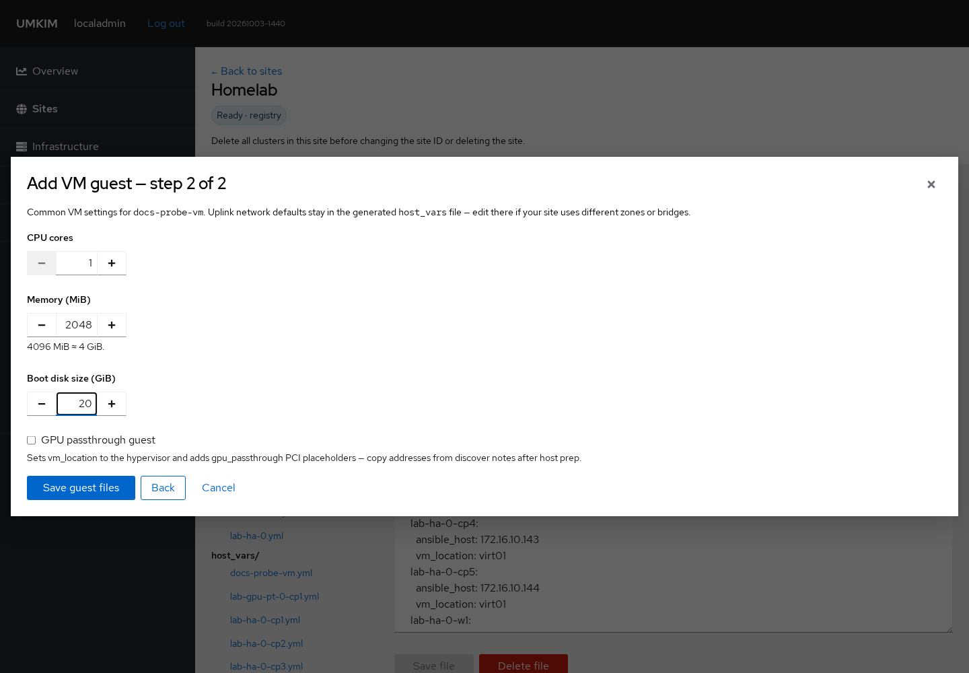Click the Homelab site heading
The height and width of the screenshot is (673, 969).
click(244, 90)
